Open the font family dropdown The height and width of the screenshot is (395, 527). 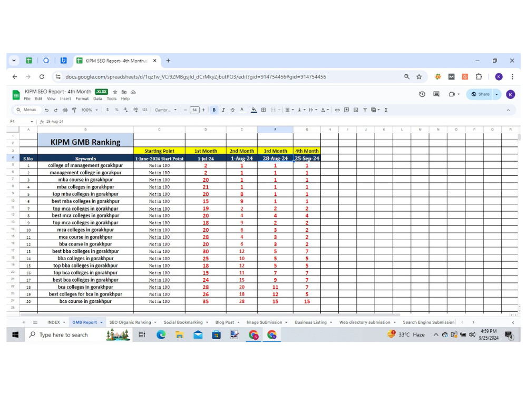coord(165,110)
